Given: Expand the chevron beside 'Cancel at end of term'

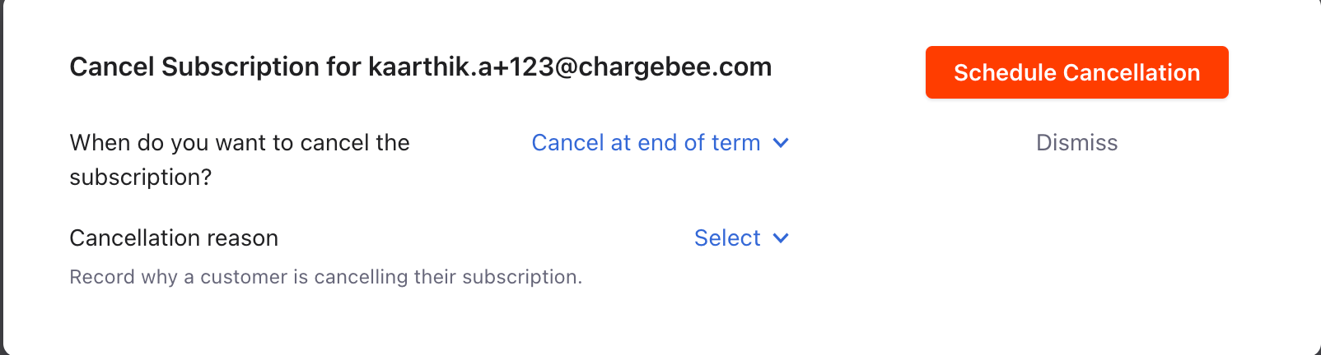Looking at the screenshot, I should click(781, 143).
